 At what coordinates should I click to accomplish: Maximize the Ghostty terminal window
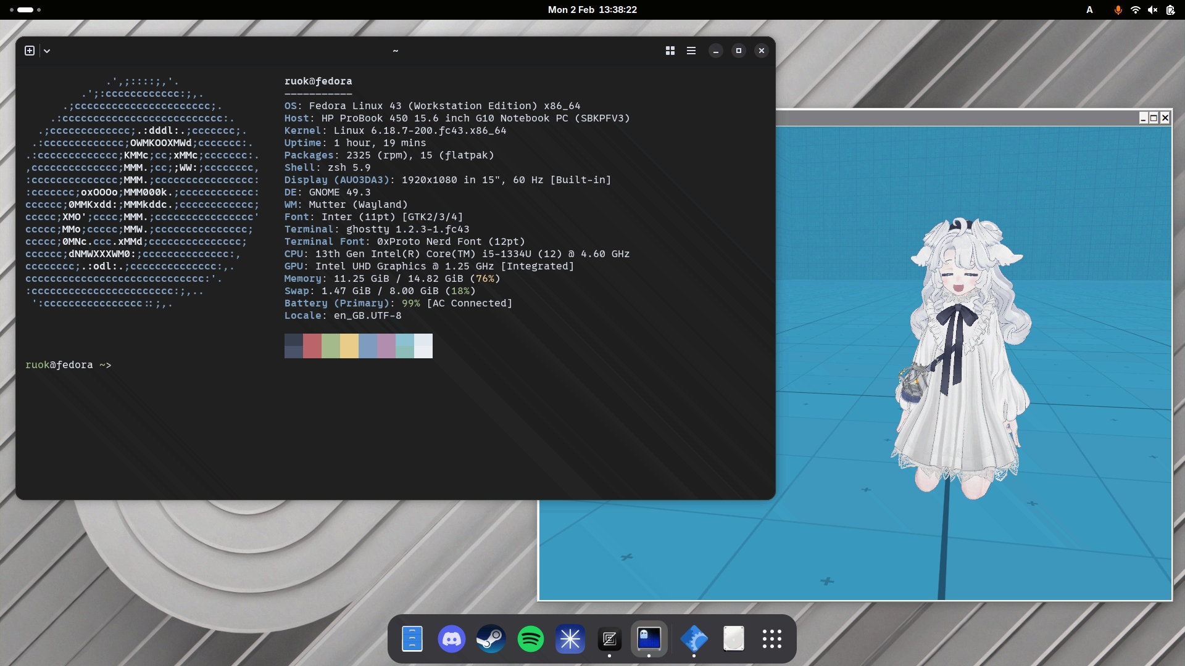point(738,51)
